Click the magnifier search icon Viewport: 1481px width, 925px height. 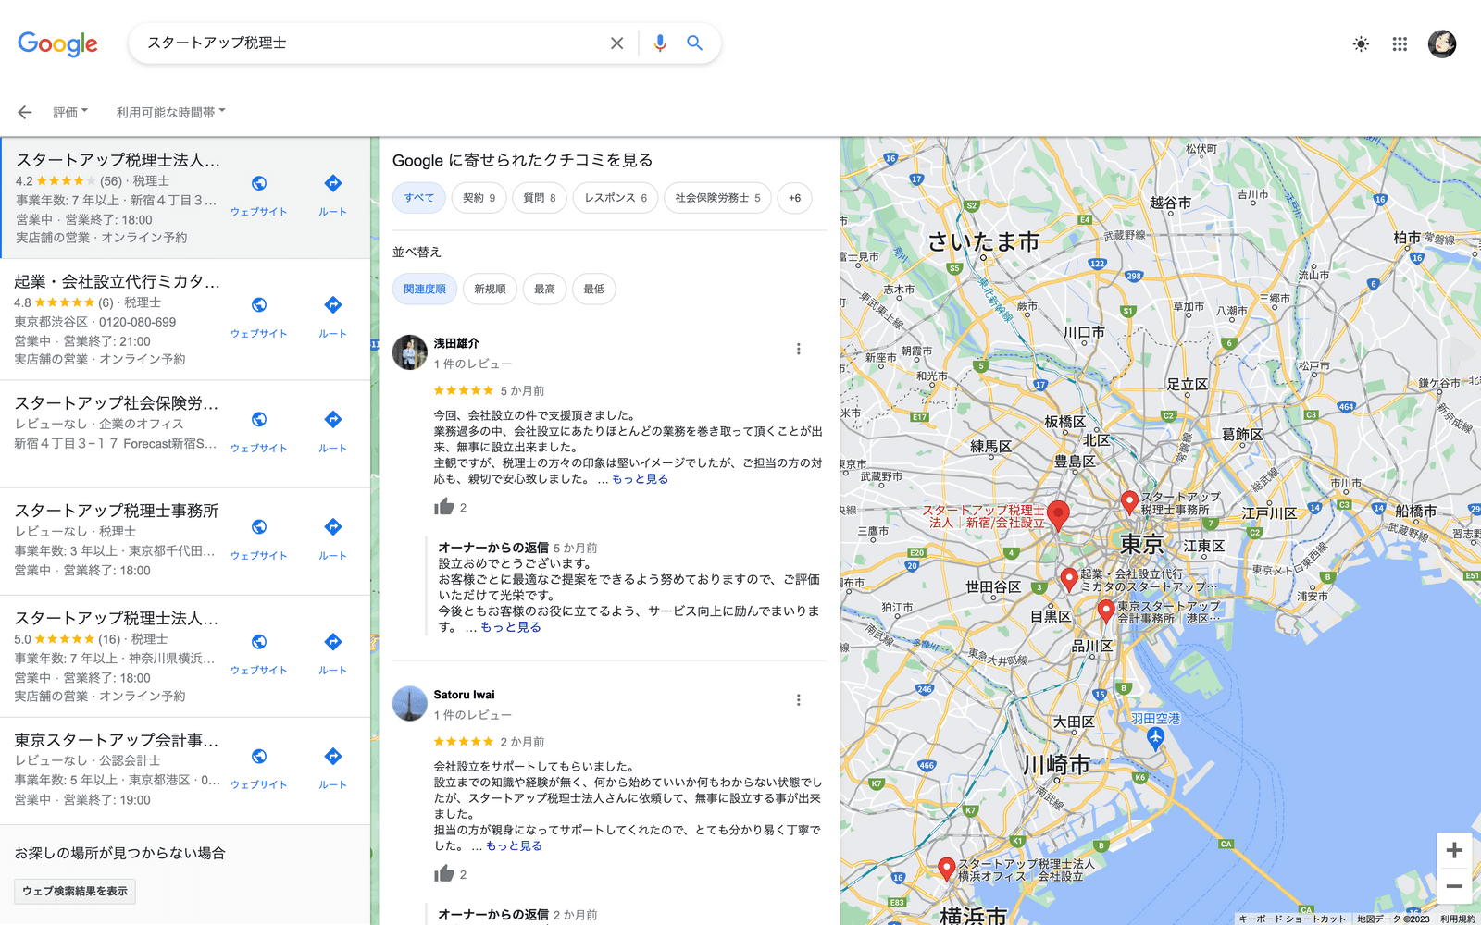[694, 43]
